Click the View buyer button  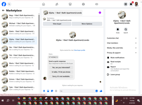coord(57,24)
